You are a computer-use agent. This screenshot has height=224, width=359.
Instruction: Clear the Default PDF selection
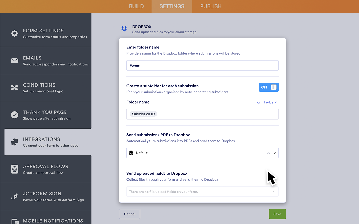pyautogui.click(x=268, y=153)
